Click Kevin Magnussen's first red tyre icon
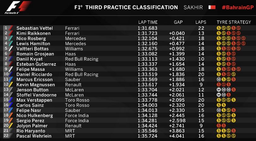Screen dimensions: 256x141 pyautogui.click(x=219, y=85)
